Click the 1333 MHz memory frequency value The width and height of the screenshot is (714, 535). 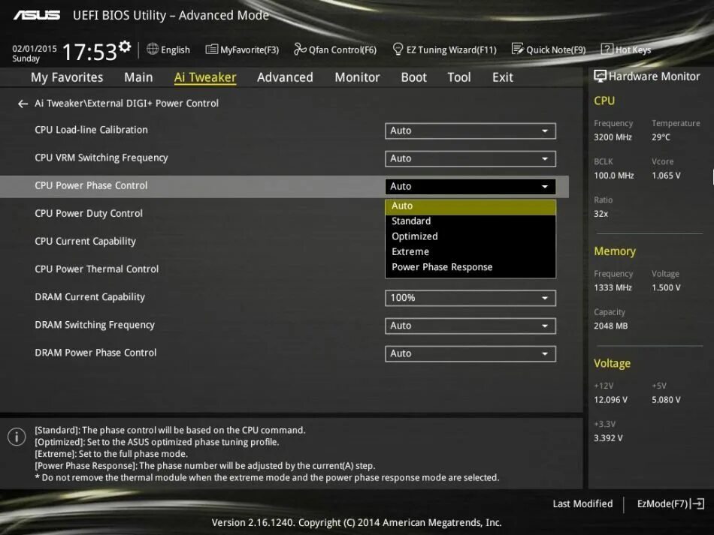pyautogui.click(x=613, y=287)
